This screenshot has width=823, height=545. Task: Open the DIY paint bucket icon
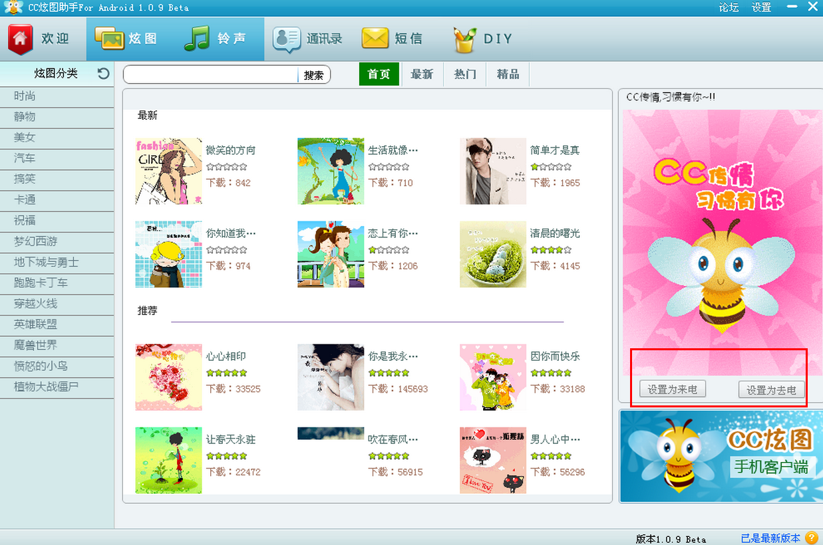465,39
